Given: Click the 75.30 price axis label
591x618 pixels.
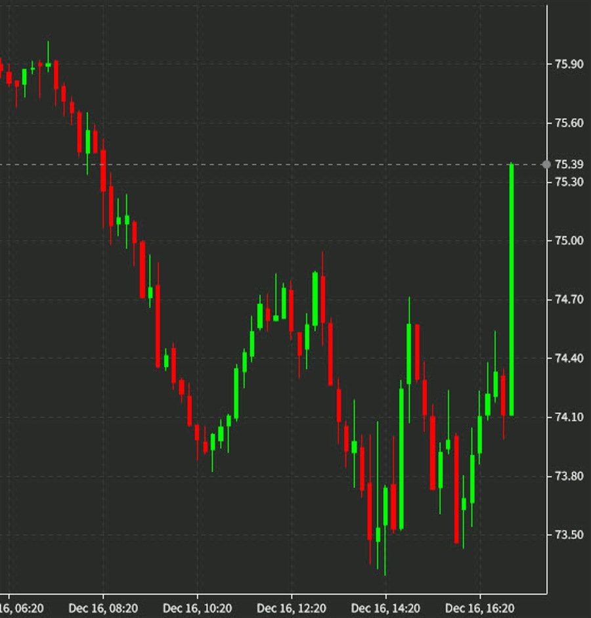Looking at the screenshot, I should [569, 182].
